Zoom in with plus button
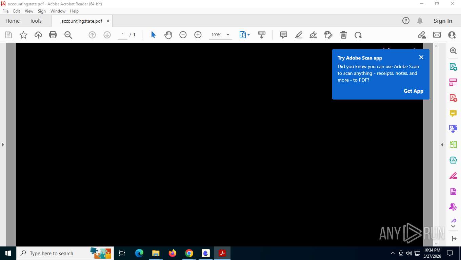The image size is (461, 260). point(198,35)
